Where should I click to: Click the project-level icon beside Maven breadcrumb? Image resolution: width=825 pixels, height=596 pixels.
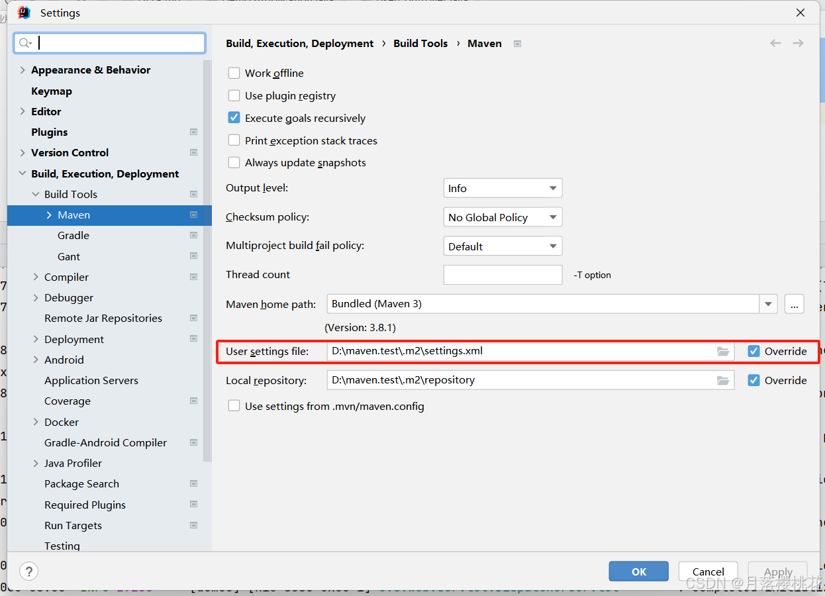point(517,44)
